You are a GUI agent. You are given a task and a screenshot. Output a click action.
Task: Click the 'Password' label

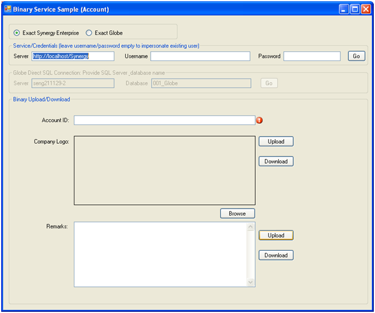[269, 56]
